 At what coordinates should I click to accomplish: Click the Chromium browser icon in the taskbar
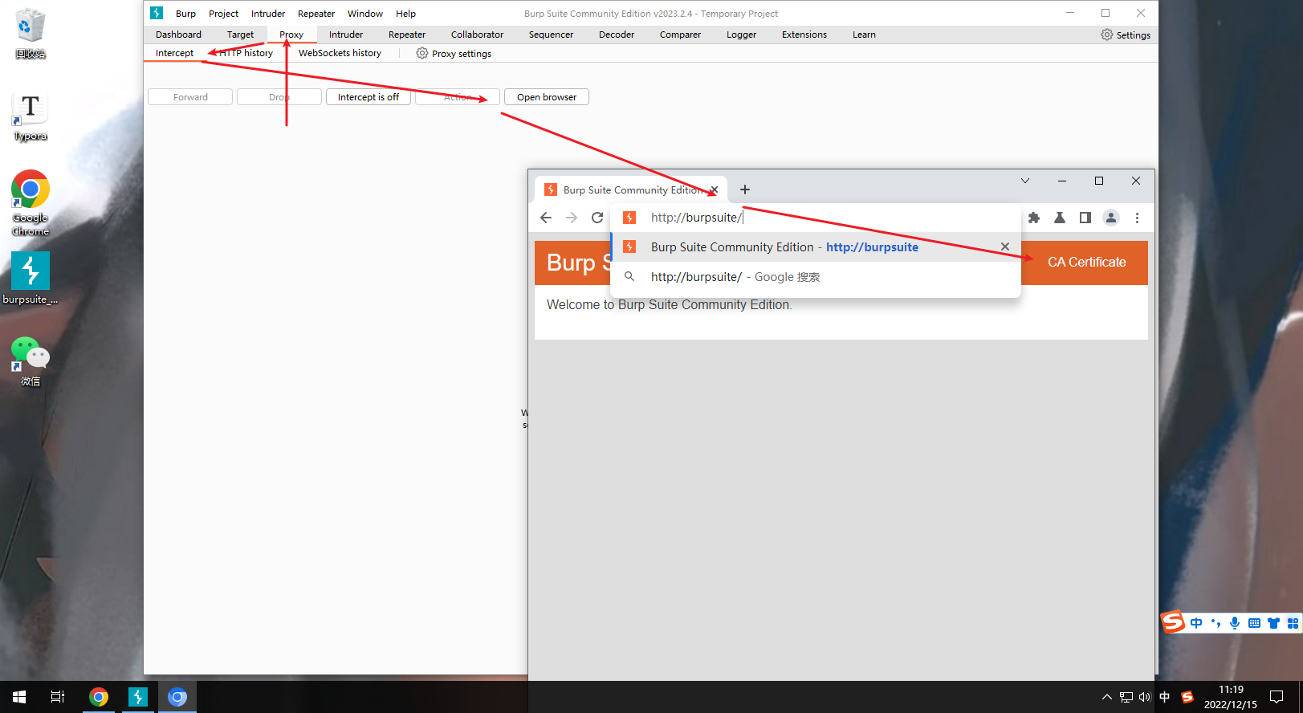[177, 697]
